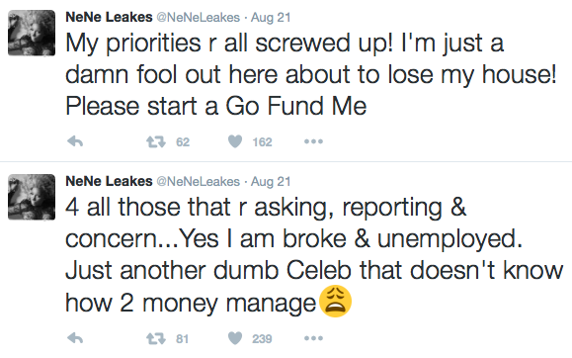Retweet the "priorities r all screwed up" tweet
This screenshot has width=572, height=358.
click(156, 141)
